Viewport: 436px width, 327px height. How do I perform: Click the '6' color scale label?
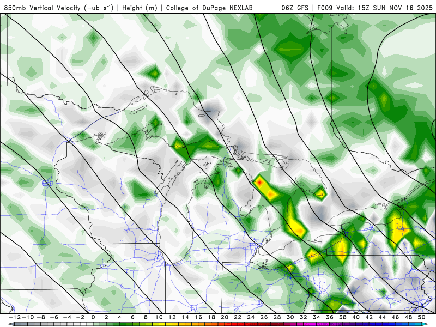point(132,317)
